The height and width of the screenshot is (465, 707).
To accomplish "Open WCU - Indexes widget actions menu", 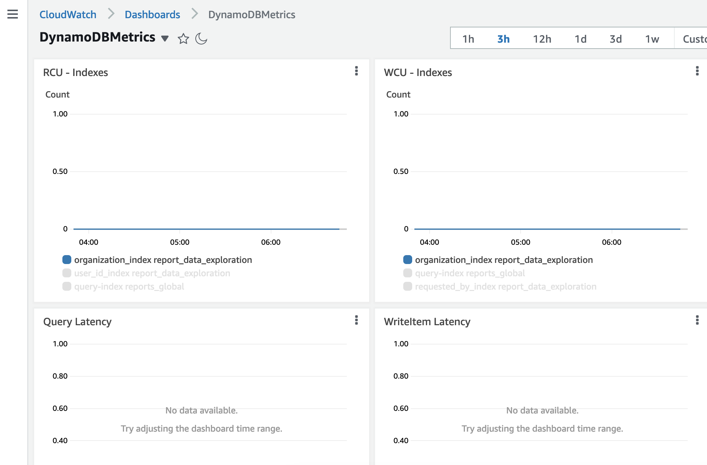I will click(x=697, y=71).
